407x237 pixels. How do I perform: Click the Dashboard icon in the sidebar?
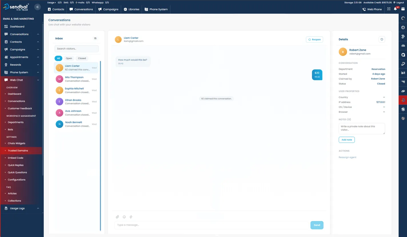[6, 27]
